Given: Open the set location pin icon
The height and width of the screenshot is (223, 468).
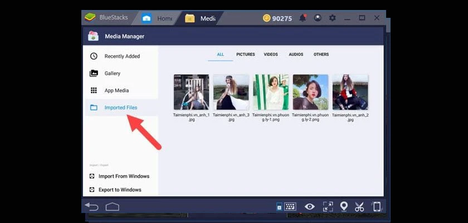Looking at the screenshot, I should click(x=344, y=206).
